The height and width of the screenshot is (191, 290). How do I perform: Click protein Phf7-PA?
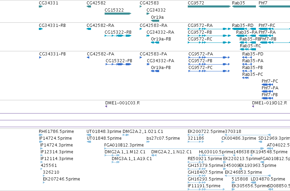point(270,88)
